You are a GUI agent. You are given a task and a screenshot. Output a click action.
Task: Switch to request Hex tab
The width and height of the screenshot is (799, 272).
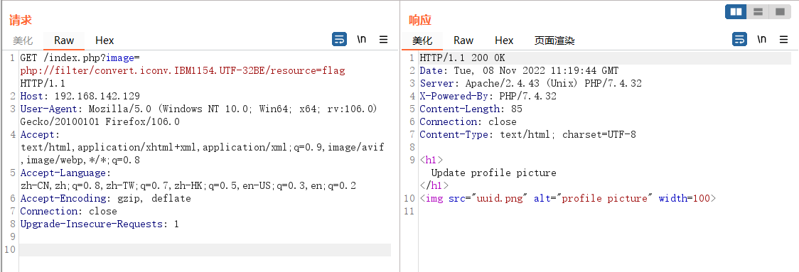tap(104, 40)
